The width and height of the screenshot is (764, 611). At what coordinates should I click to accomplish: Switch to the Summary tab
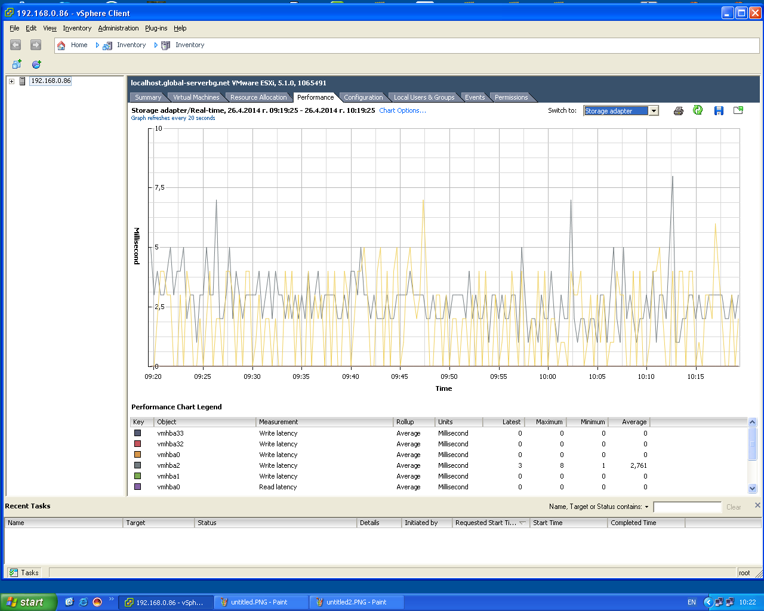147,97
